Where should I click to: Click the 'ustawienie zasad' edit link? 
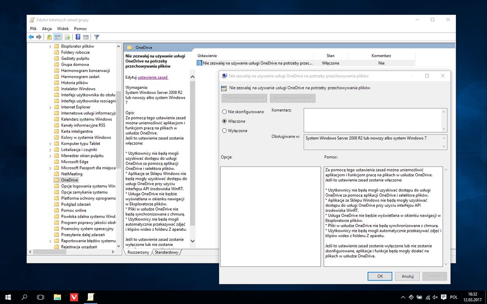(153, 77)
